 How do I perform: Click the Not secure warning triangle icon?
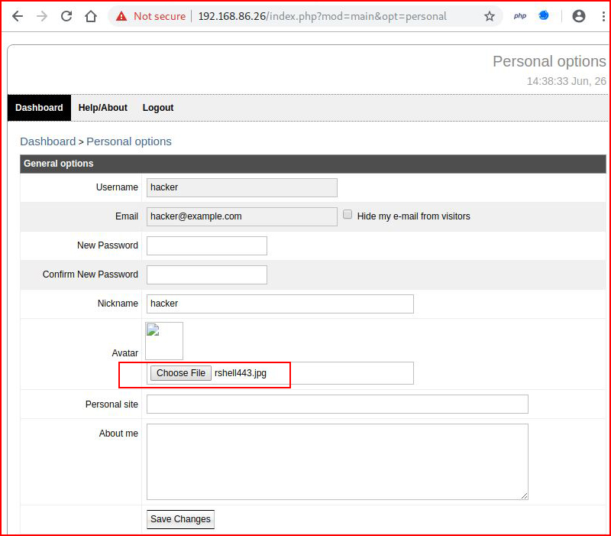121,16
